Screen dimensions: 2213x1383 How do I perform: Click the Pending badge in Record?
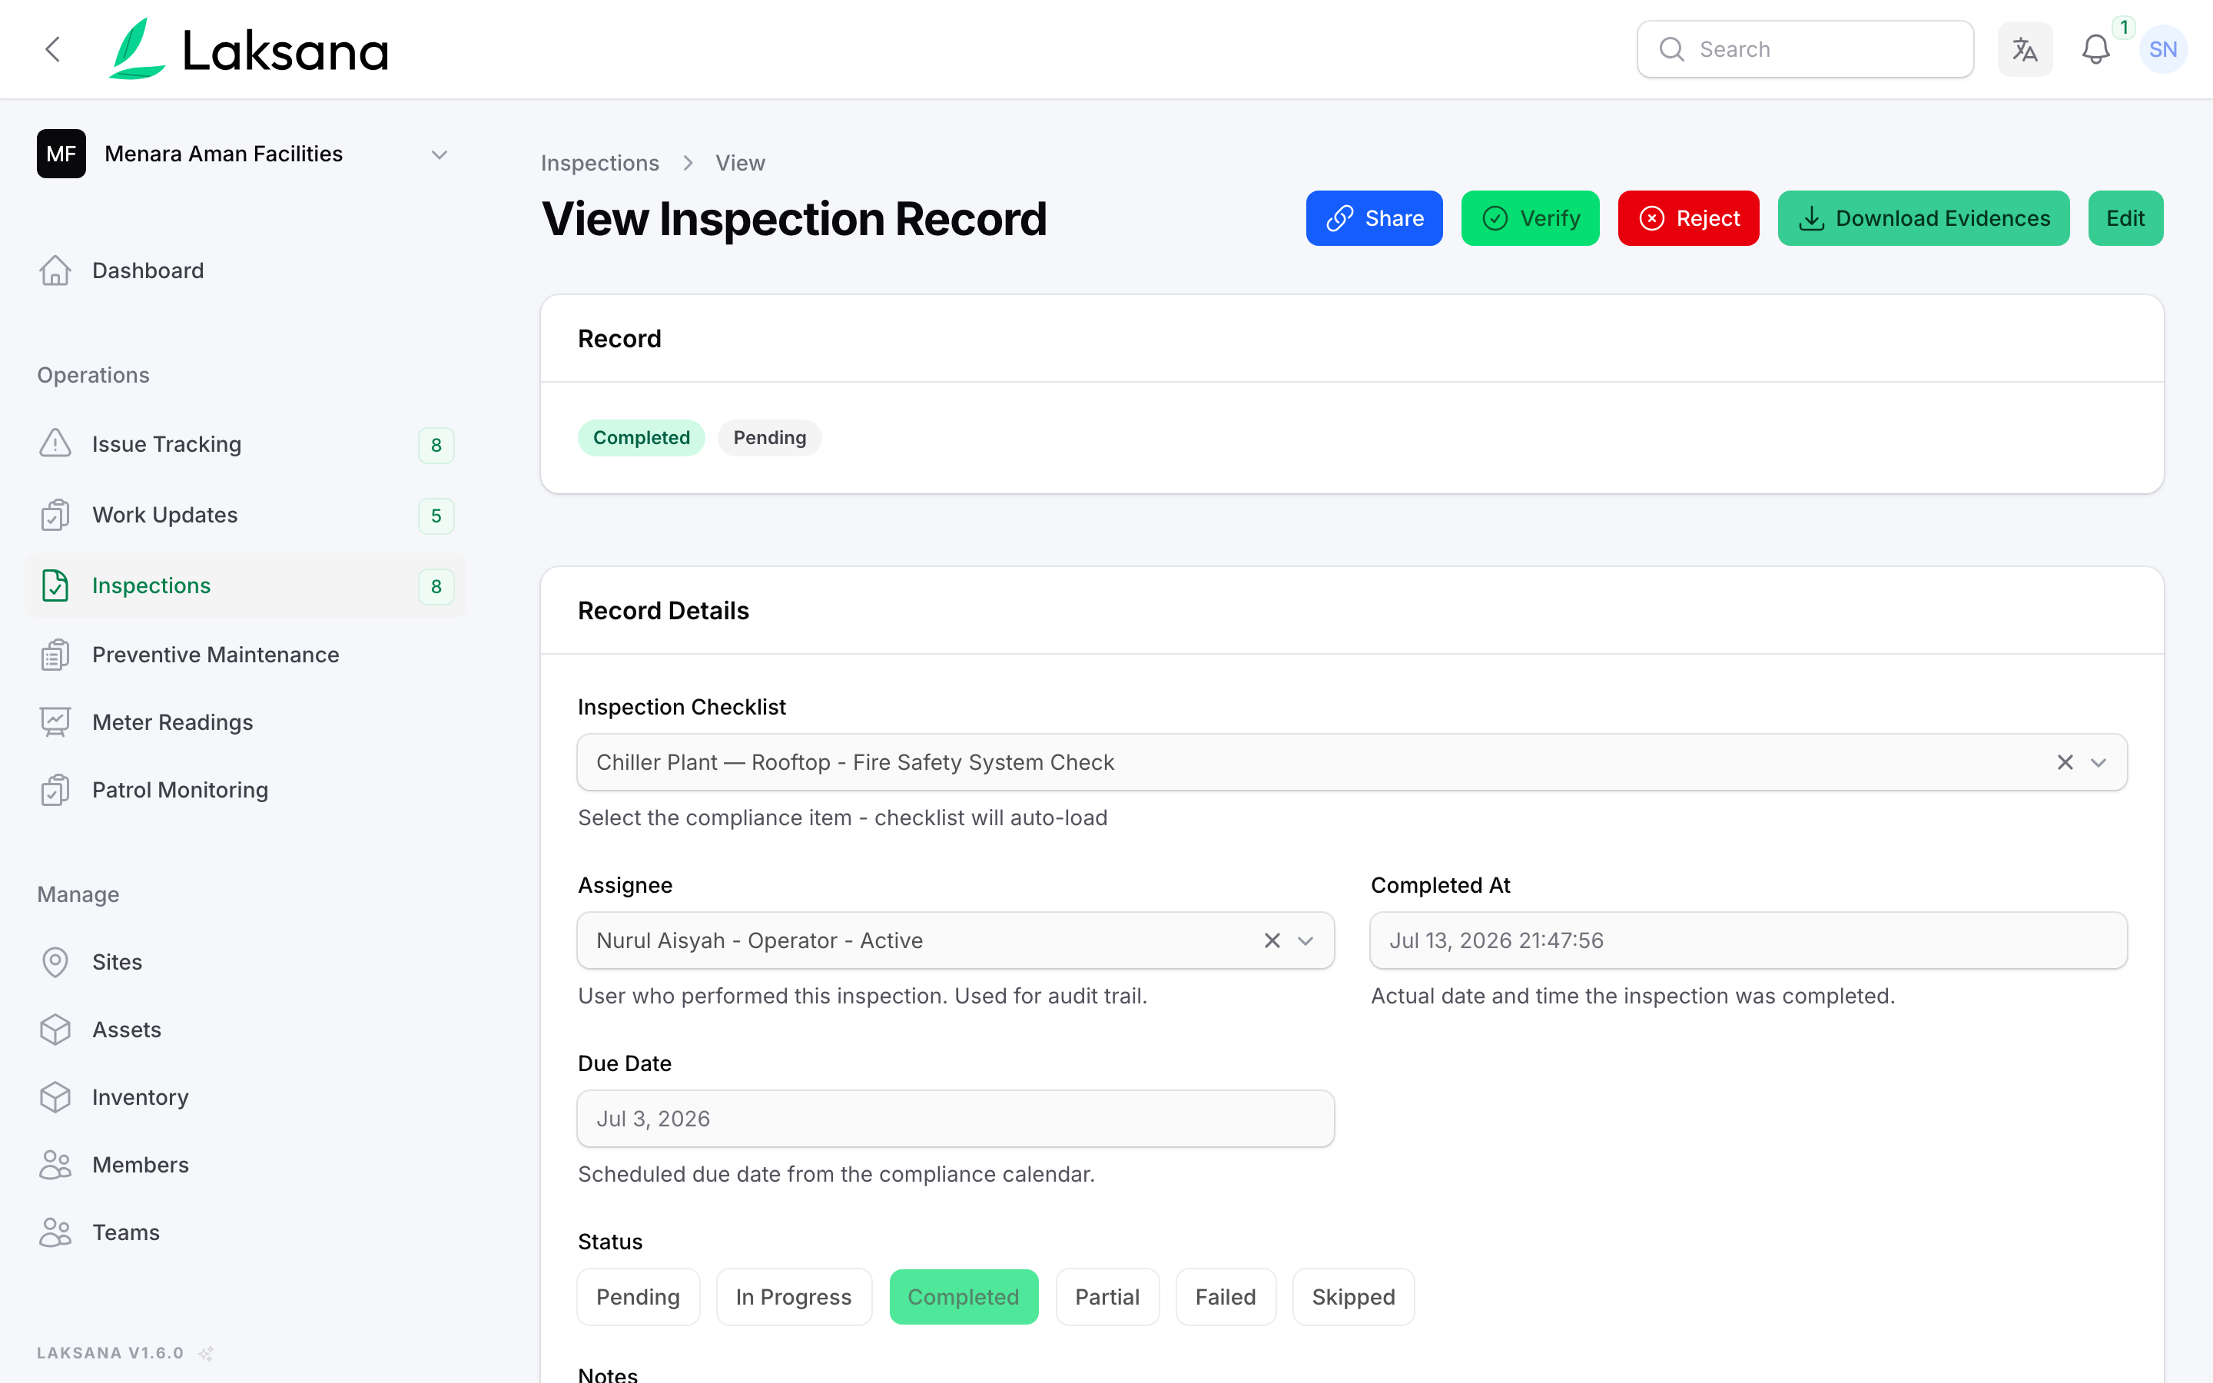point(769,438)
